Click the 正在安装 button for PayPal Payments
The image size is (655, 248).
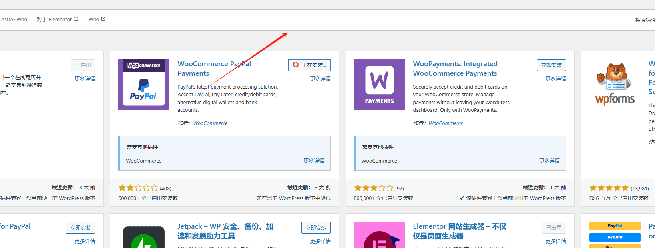(x=309, y=65)
